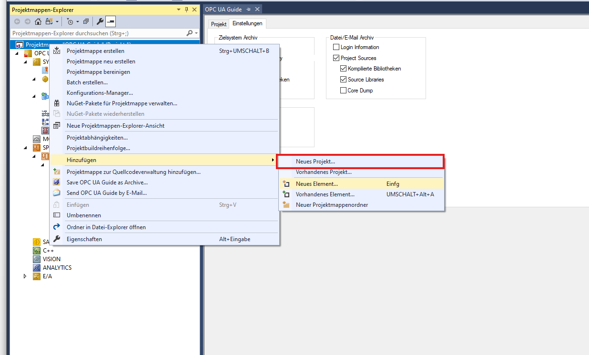Select Batch erstellen... menu entry
Image resolution: width=589 pixels, height=355 pixels.
[x=164, y=82]
